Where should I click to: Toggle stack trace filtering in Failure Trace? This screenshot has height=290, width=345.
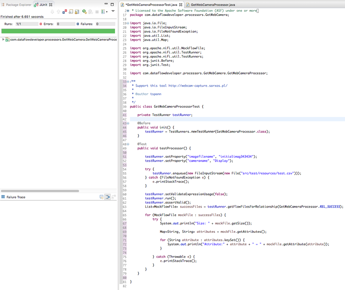click(x=107, y=197)
